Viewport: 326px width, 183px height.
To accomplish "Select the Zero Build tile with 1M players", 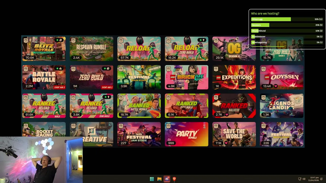I will (x=91, y=77).
